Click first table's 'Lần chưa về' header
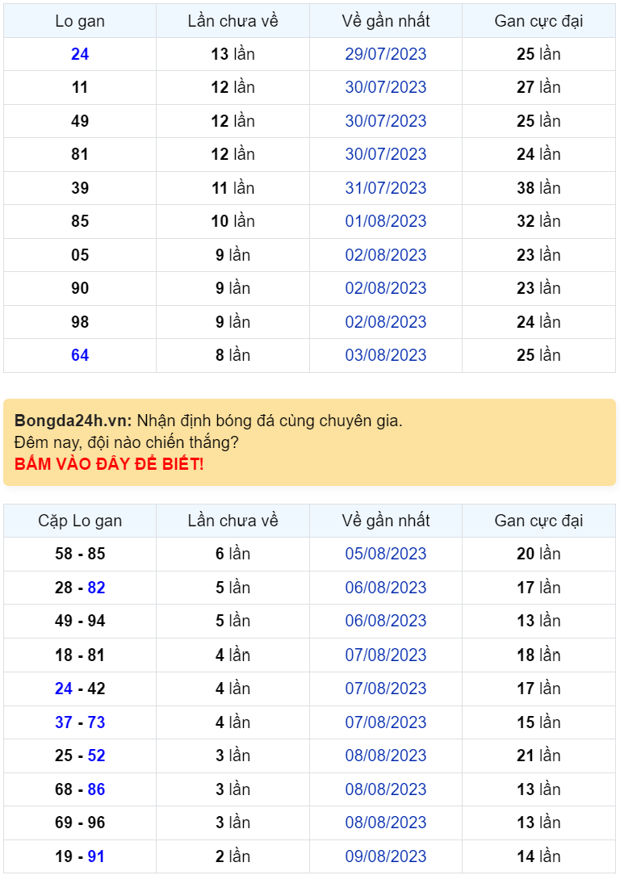This screenshot has width=620, height=875. 232,21
